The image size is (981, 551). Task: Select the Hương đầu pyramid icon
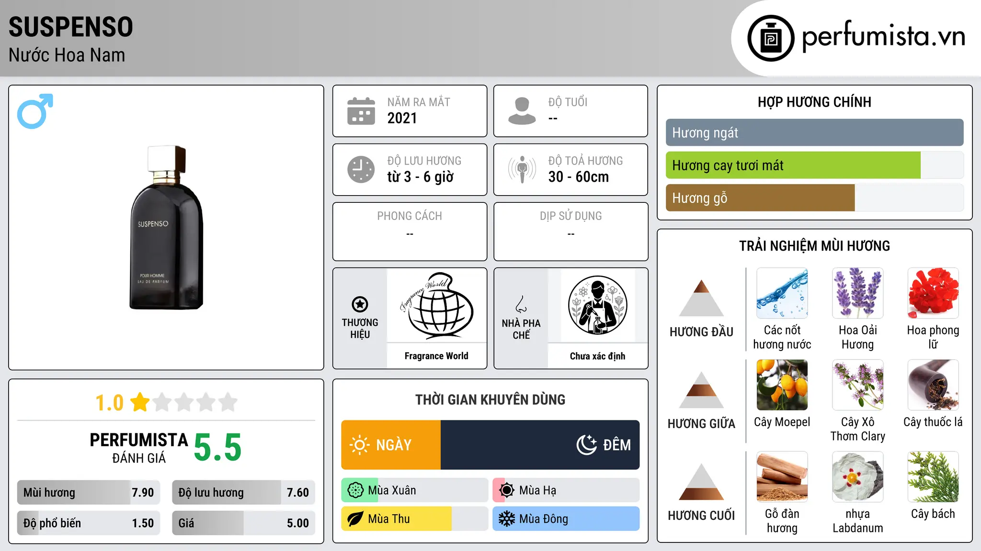tap(701, 298)
